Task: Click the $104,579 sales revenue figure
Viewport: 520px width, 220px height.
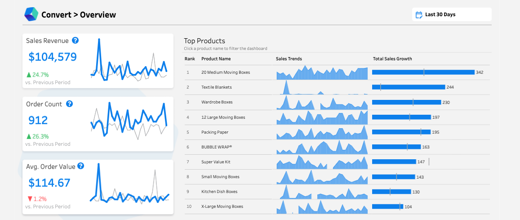Action: coord(53,57)
